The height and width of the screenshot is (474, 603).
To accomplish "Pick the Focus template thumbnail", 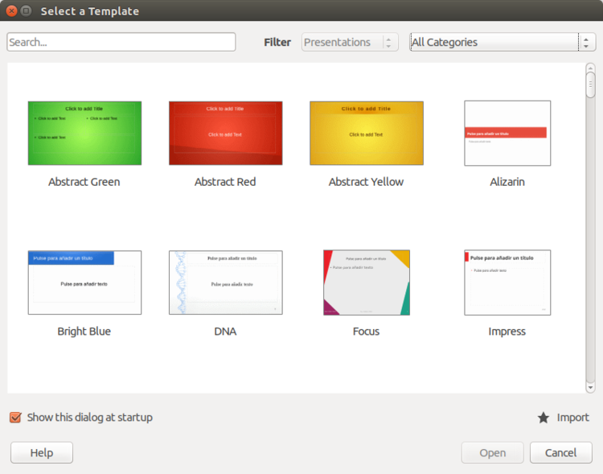I will click(x=366, y=282).
